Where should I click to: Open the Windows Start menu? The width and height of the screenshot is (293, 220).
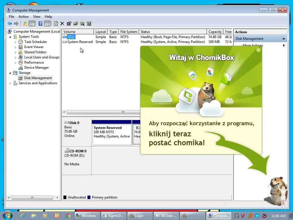7,215
